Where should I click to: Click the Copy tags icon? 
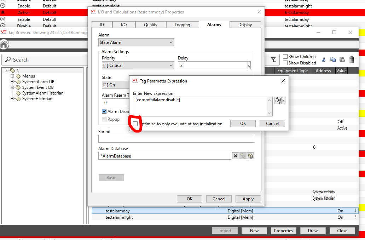[x=333, y=59]
